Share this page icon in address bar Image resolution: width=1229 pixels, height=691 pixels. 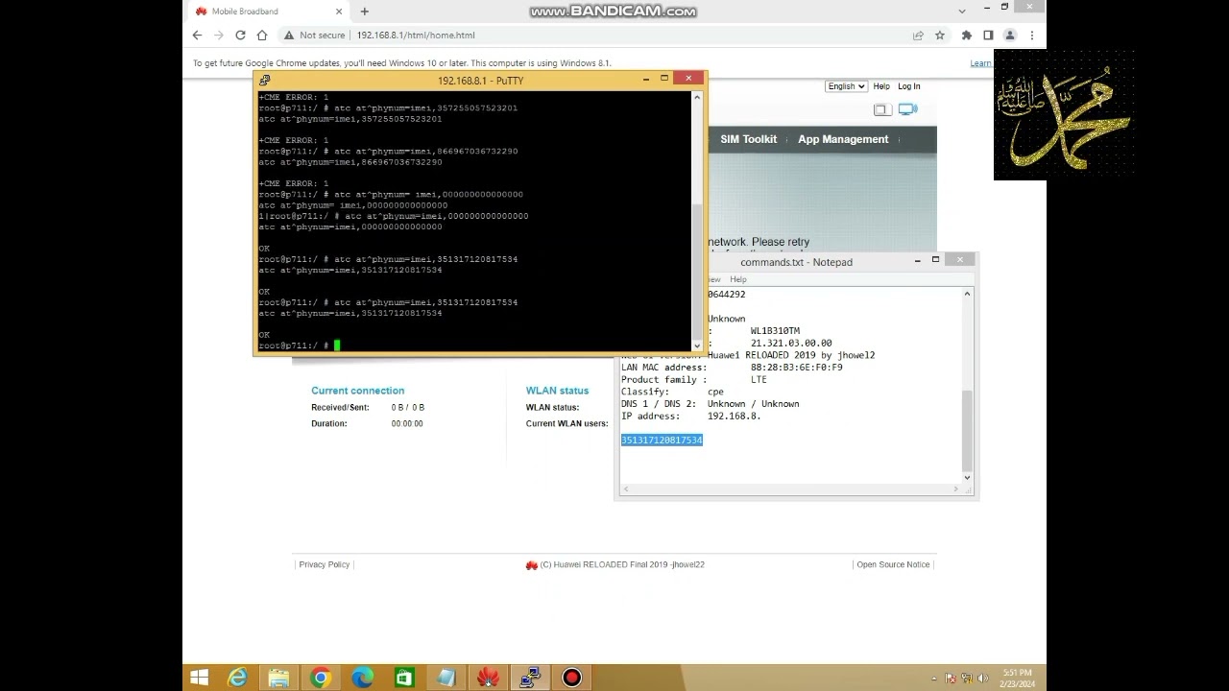pos(918,35)
